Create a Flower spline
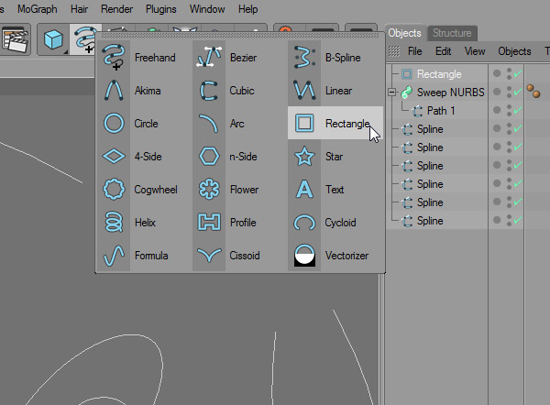The width and height of the screenshot is (550, 405). click(239, 190)
